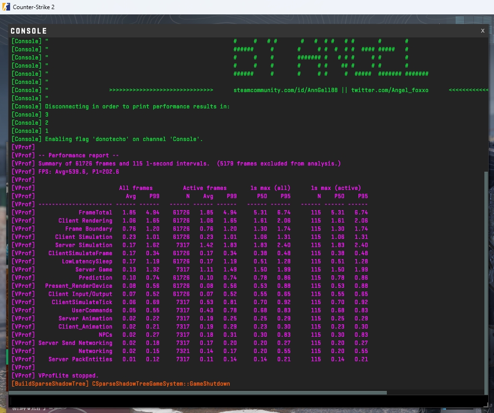Click the console command input field
This screenshot has width=494, height=413.
pyautogui.click(x=248, y=401)
